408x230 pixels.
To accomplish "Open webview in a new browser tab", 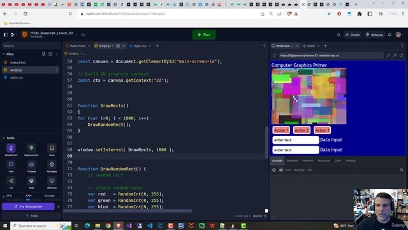I will pyautogui.click(x=401, y=56).
